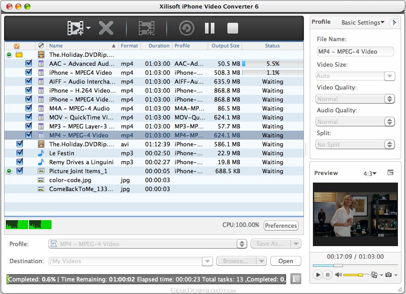Viewport: 406px width, 294px height.
Task: Click the detach preview window icon
Action: pyautogui.click(x=390, y=173)
